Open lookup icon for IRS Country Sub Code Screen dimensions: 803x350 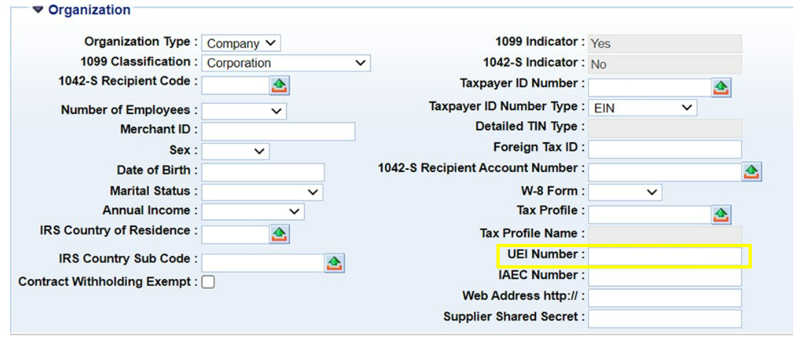point(334,263)
